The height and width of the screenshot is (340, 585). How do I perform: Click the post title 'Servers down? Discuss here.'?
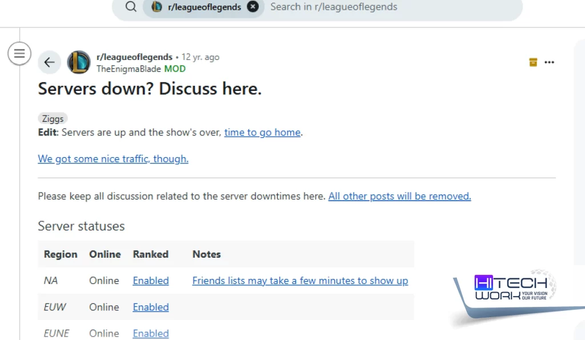click(x=150, y=89)
